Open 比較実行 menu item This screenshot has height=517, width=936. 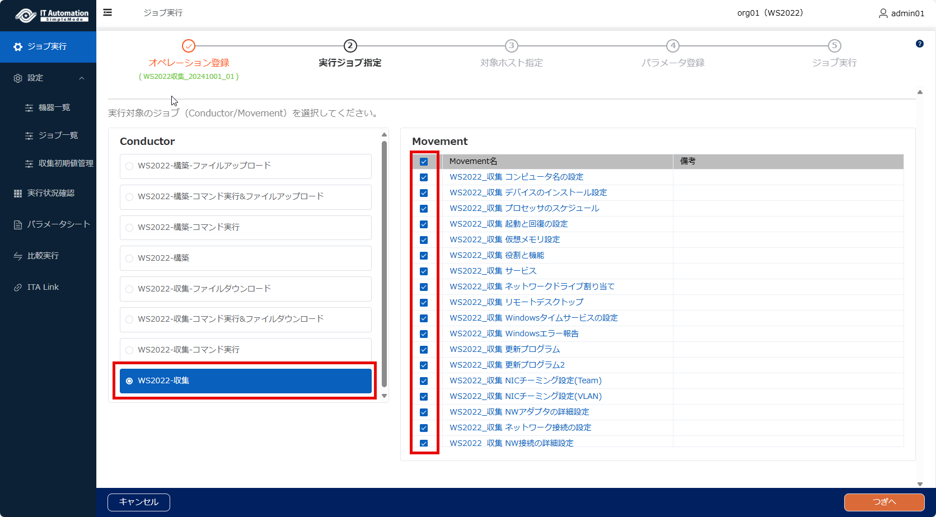(x=48, y=256)
